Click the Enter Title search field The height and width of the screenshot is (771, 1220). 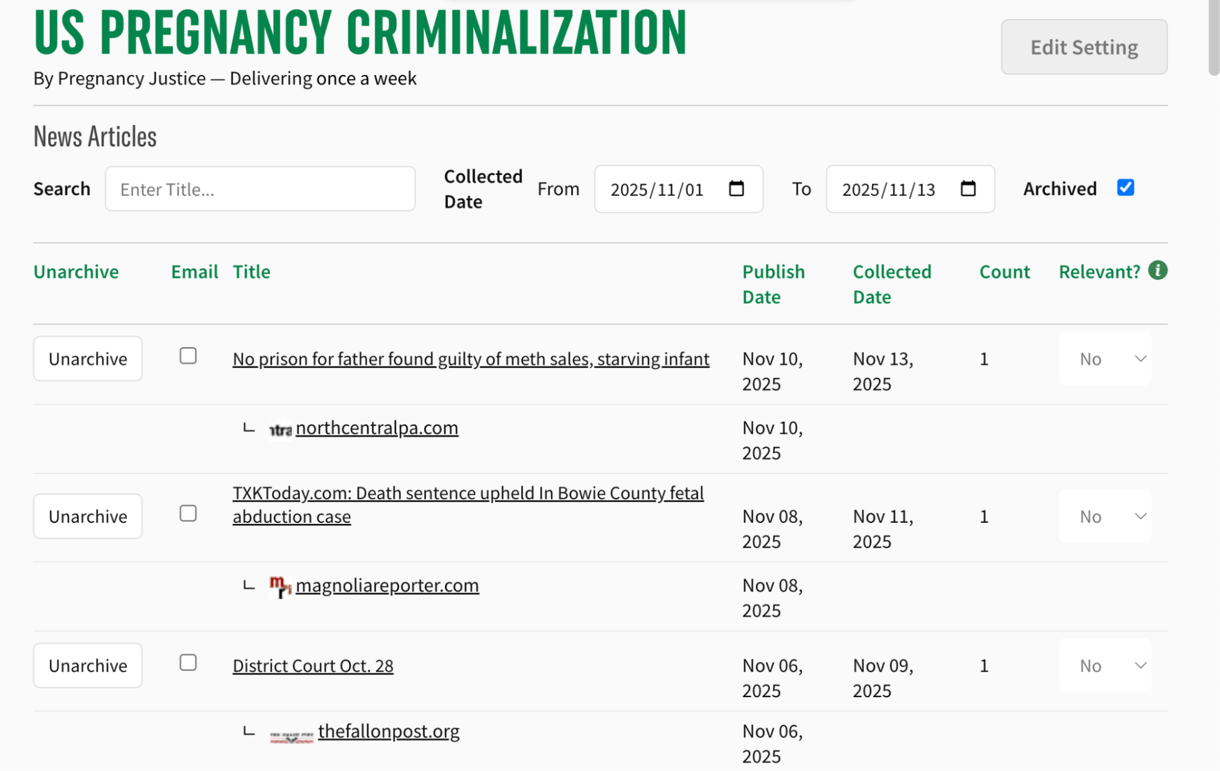pos(260,189)
